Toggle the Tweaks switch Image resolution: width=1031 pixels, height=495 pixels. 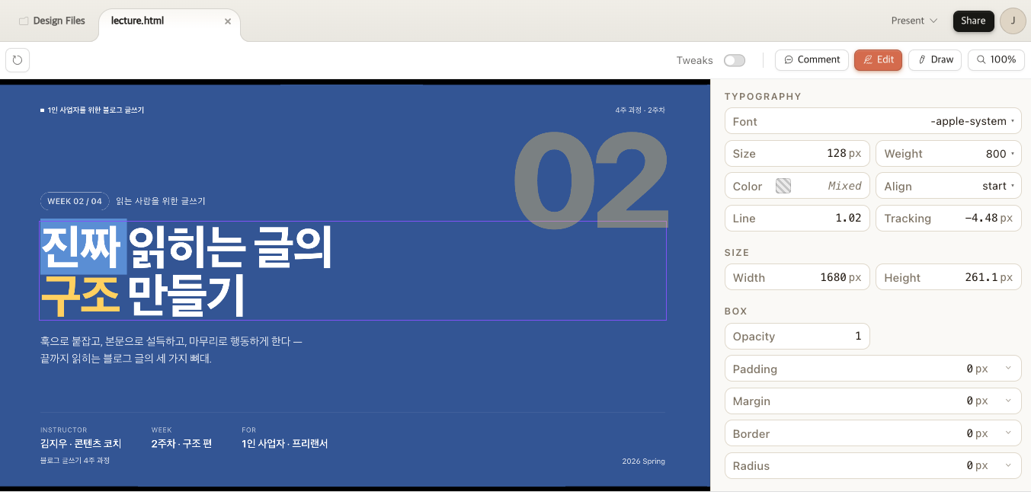click(x=734, y=60)
